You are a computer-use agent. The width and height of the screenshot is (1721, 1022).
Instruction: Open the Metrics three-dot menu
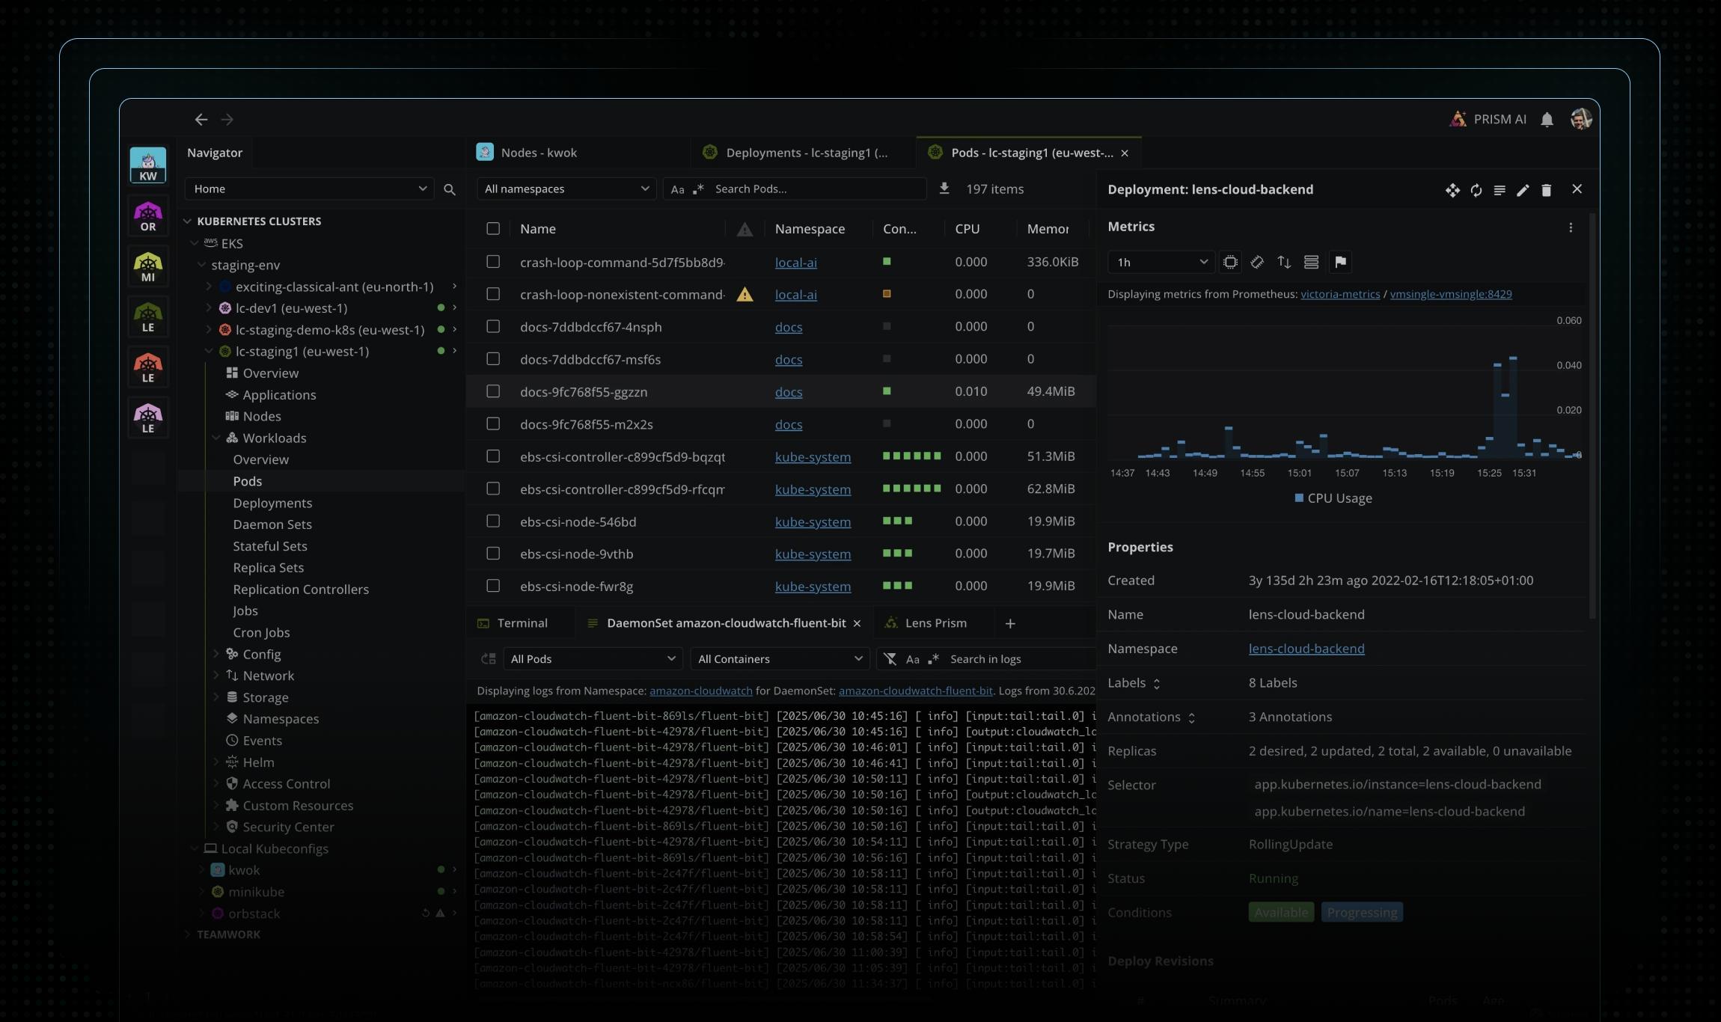[x=1571, y=227]
